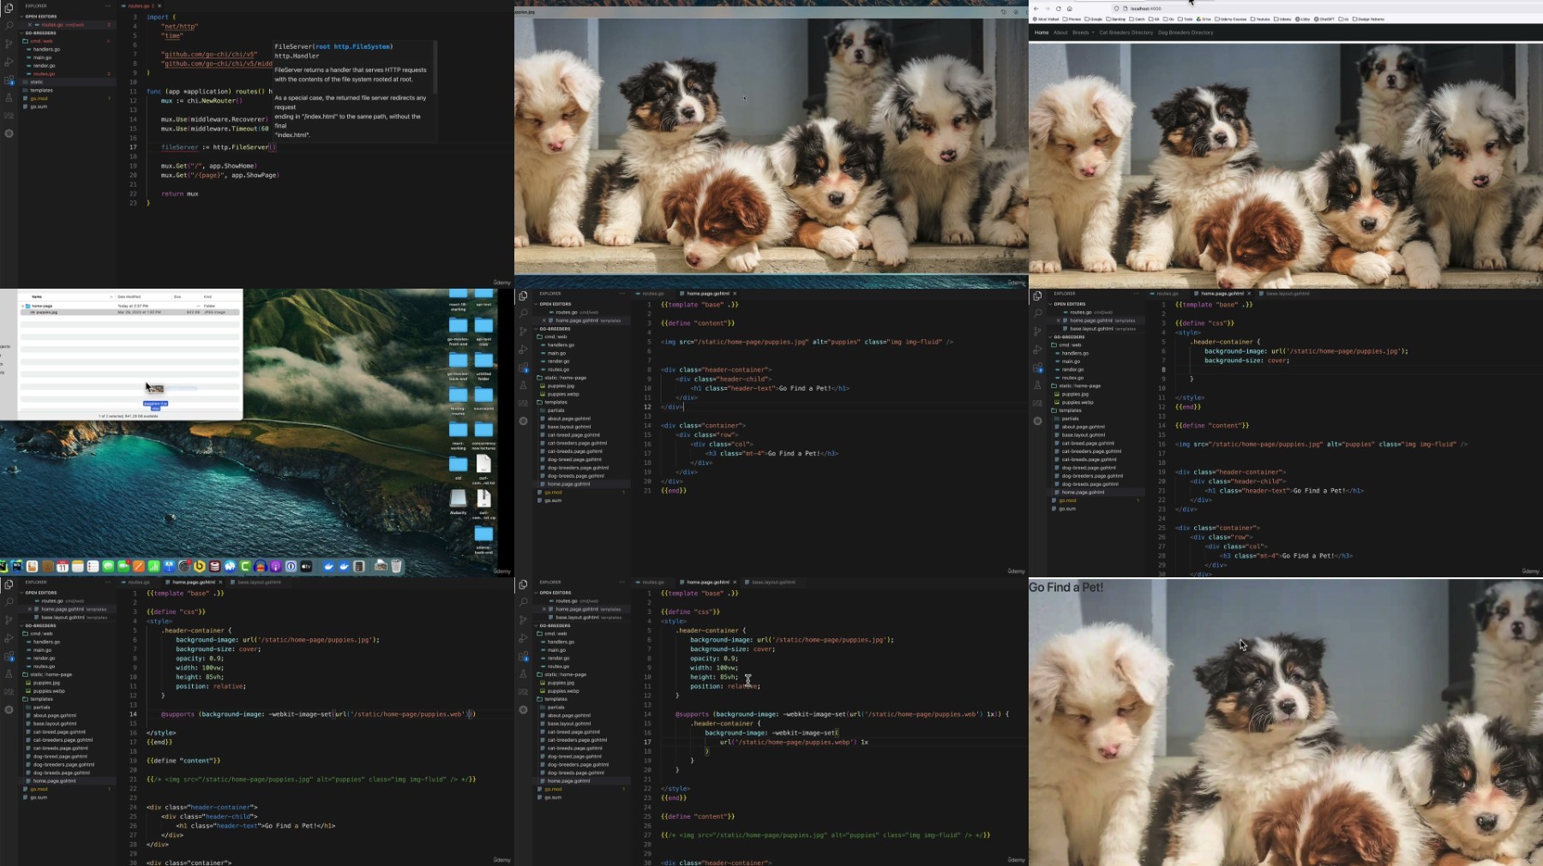Click browser Back arrow in localhost window
Image resolution: width=1543 pixels, height=866 pixels.
(x=1036, y=9)
